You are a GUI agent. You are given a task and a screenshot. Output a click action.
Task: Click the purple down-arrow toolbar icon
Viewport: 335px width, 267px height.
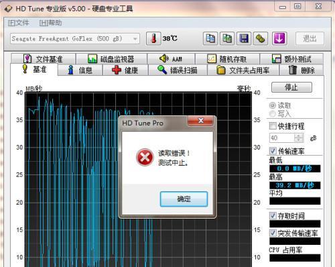(279, 39)
